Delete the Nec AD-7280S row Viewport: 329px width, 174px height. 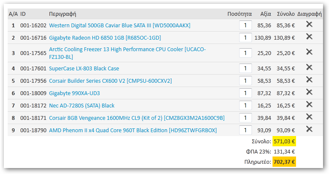click(x=309, y=104)
